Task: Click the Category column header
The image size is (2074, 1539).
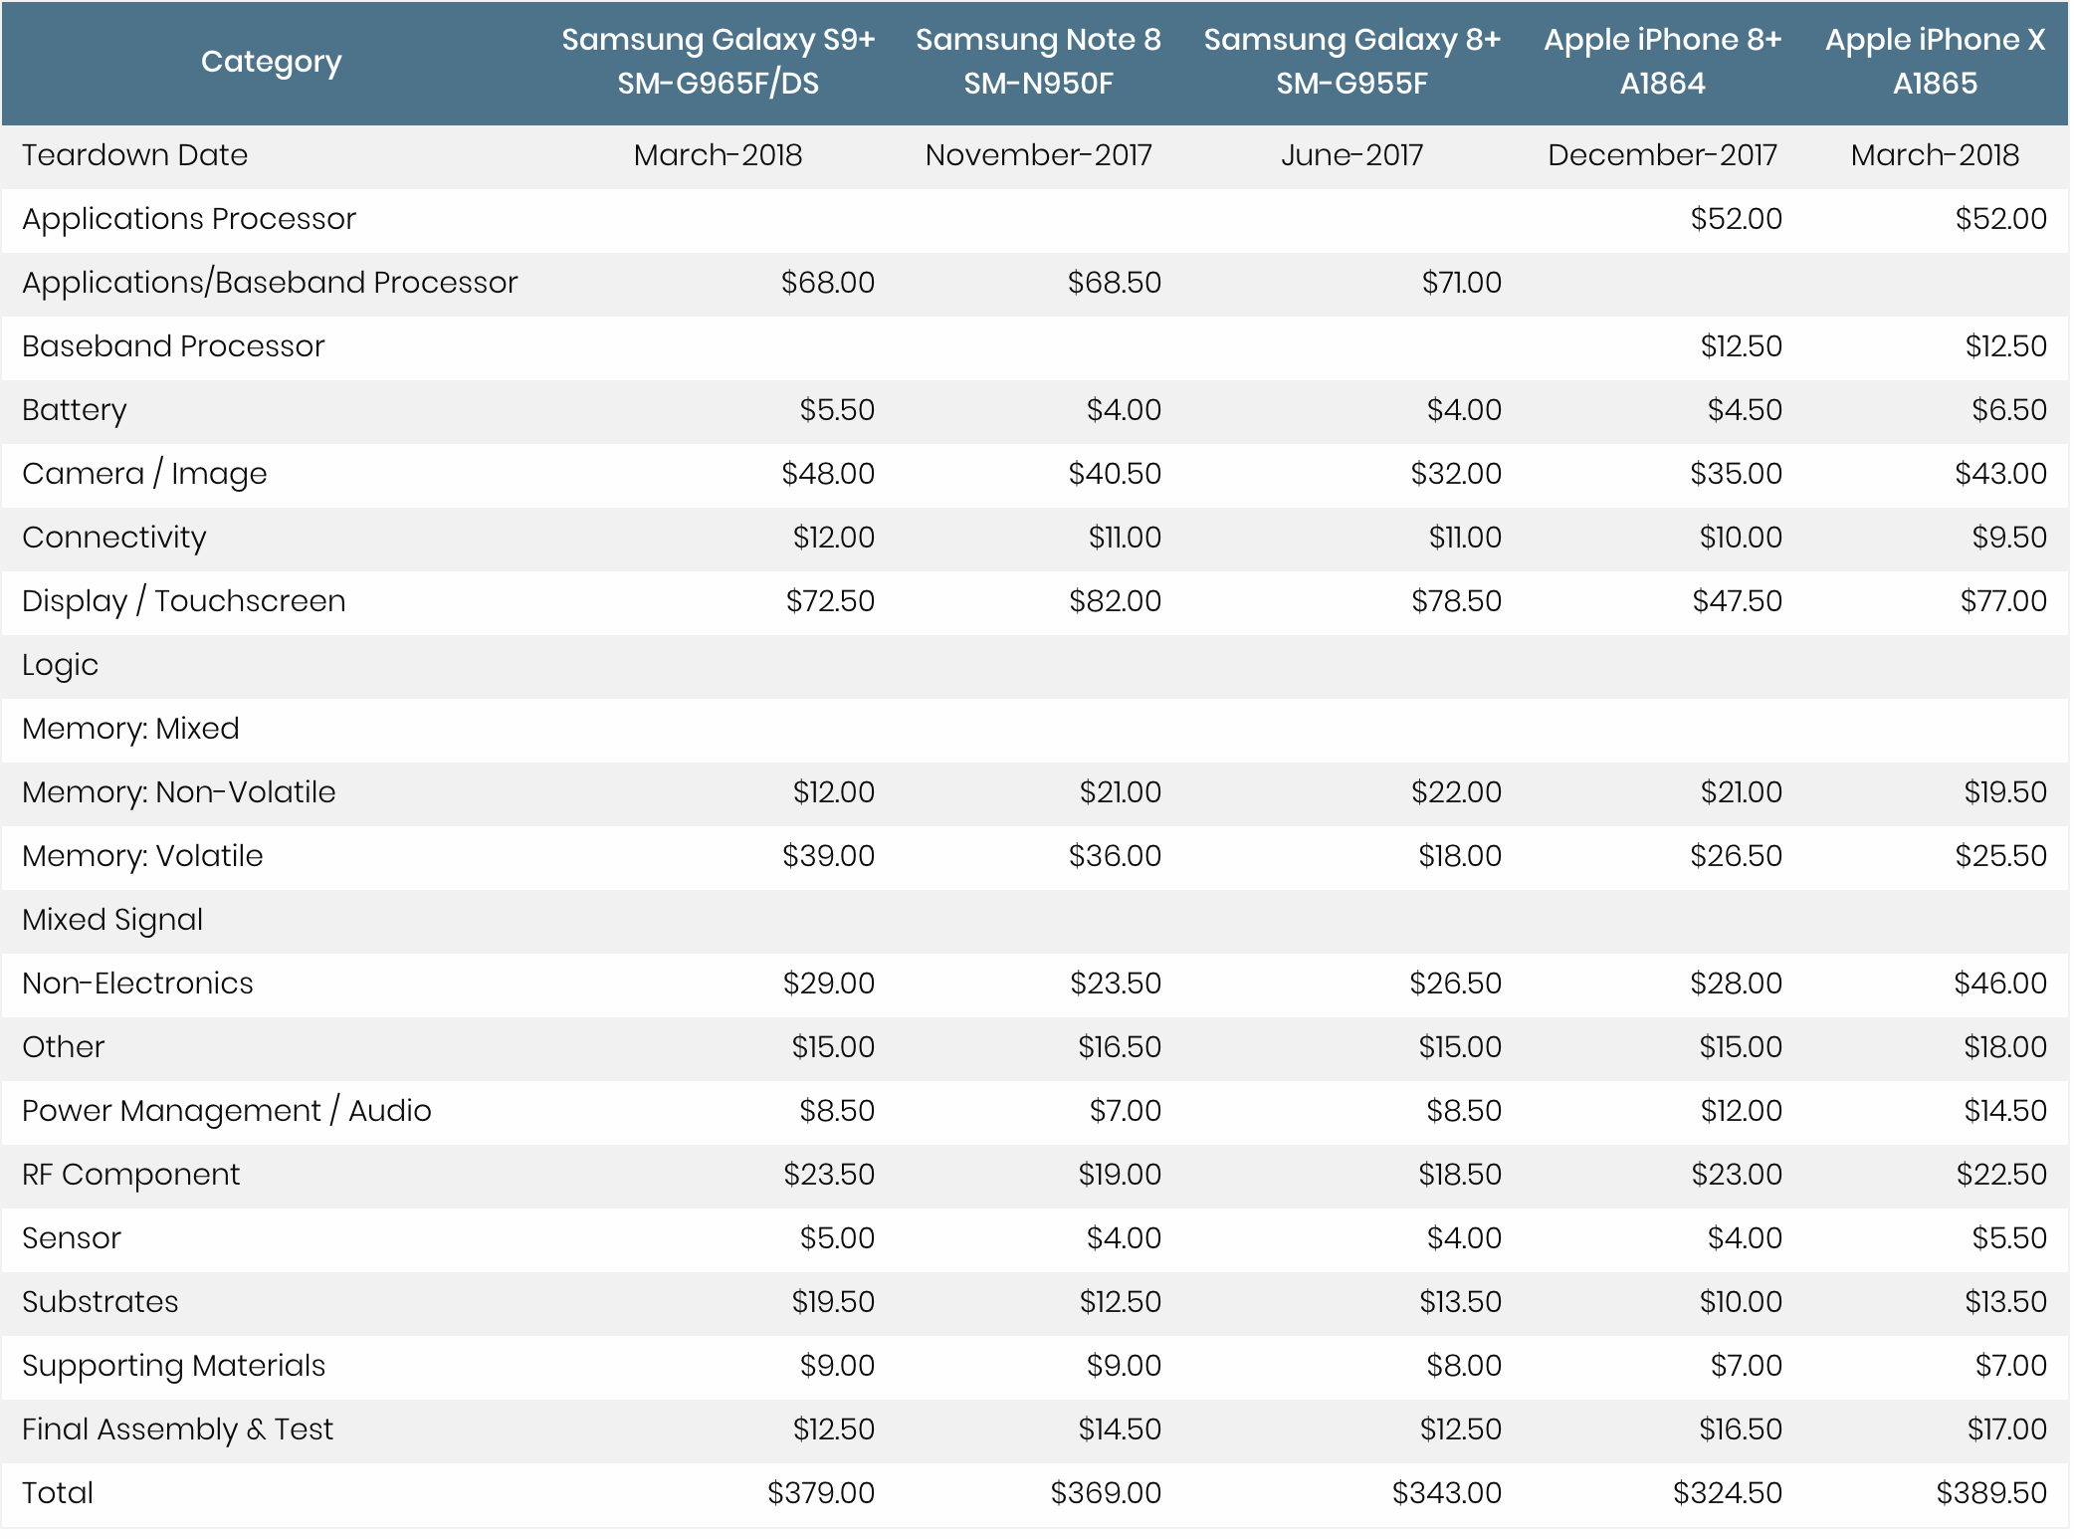Action: click(x=271, y=62)
